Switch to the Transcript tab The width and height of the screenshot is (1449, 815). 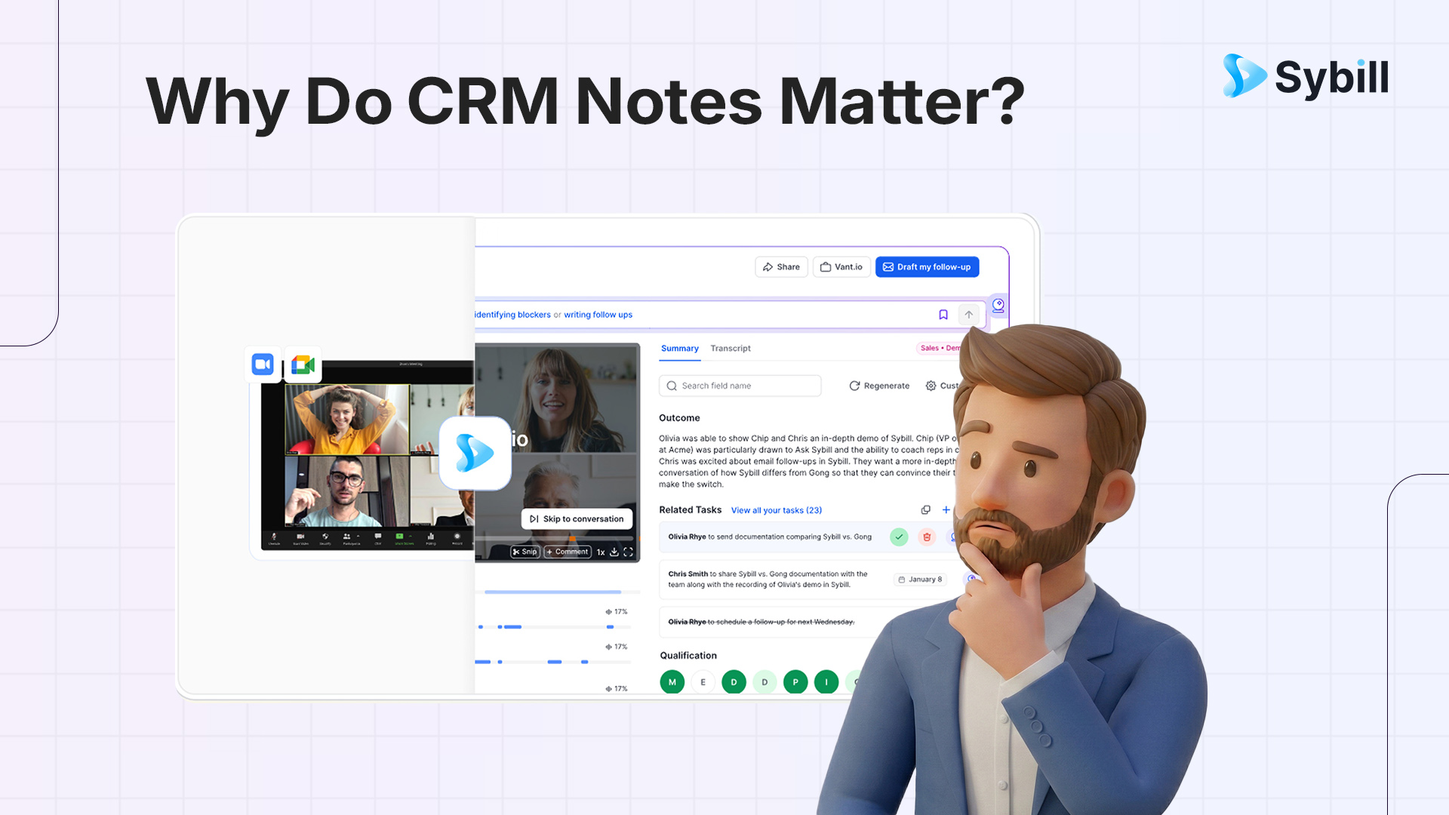tap(731, 349)
